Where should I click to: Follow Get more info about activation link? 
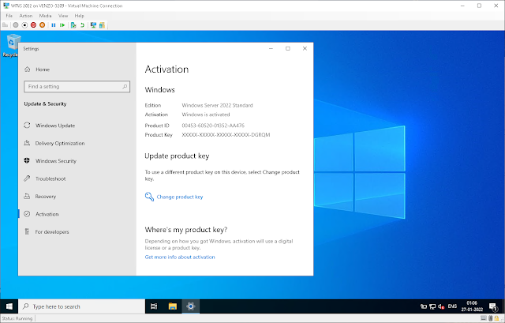tap(180, 257)
